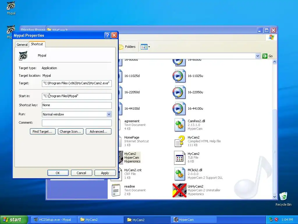The height and width of the screenshot is (224, 298).
Task: Click the Mypal raccoon icon in Properties dialog
Action: click(23, 56)
